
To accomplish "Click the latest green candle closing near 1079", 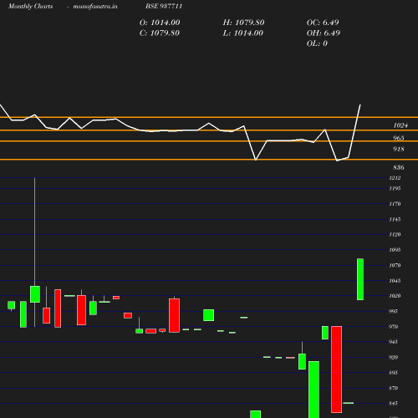I will [360, 279].
